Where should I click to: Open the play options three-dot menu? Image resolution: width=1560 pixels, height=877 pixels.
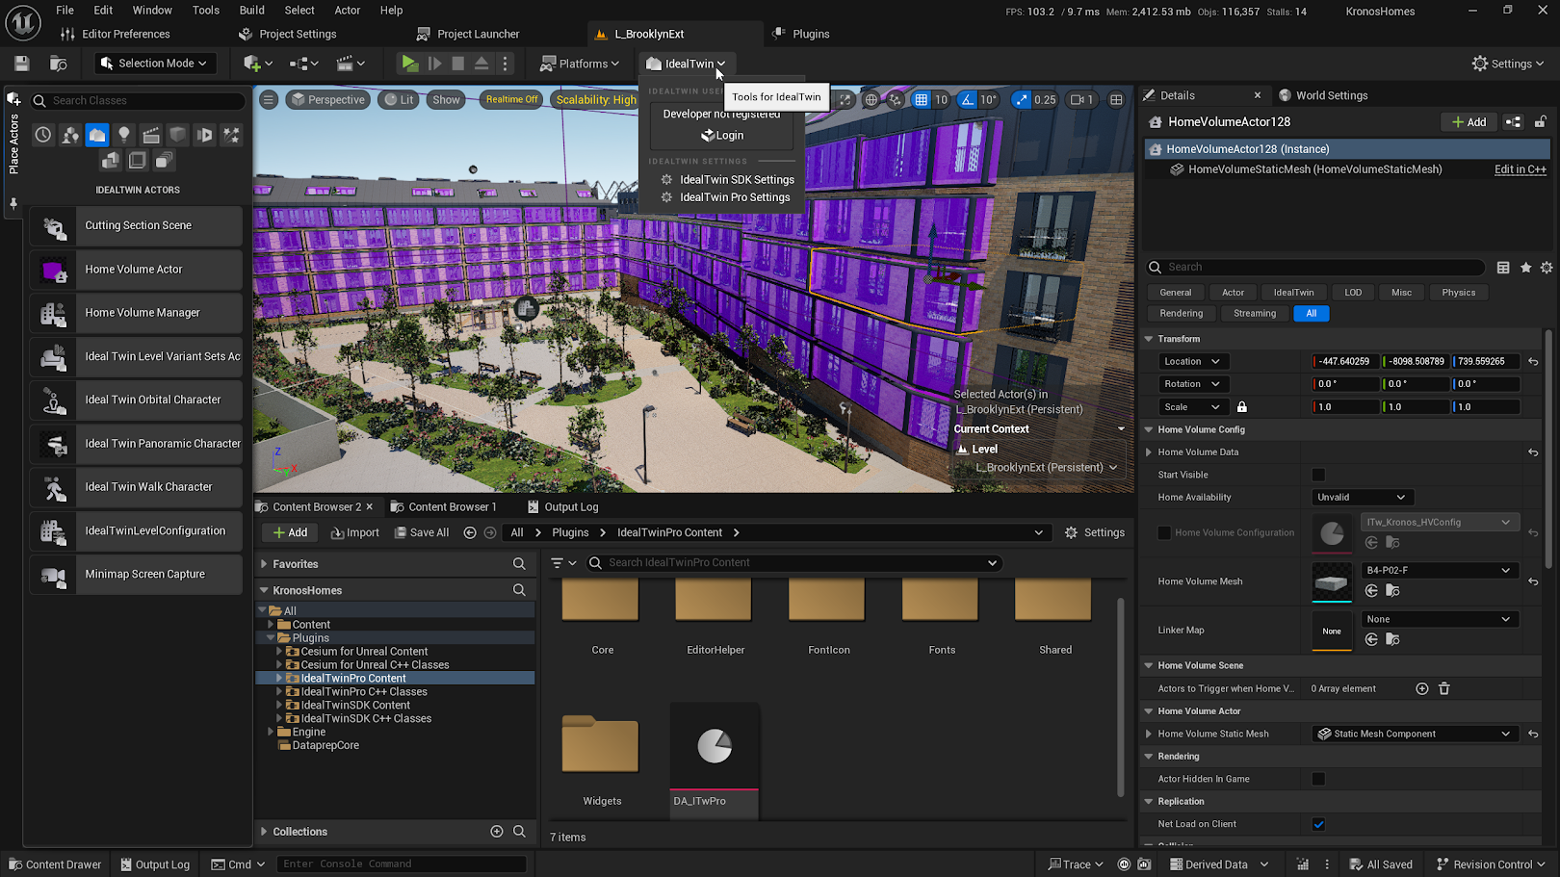click(x=506, y=64)
